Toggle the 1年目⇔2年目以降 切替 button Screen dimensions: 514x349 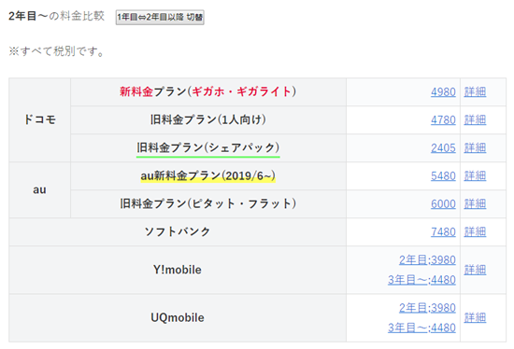(160, 18)
